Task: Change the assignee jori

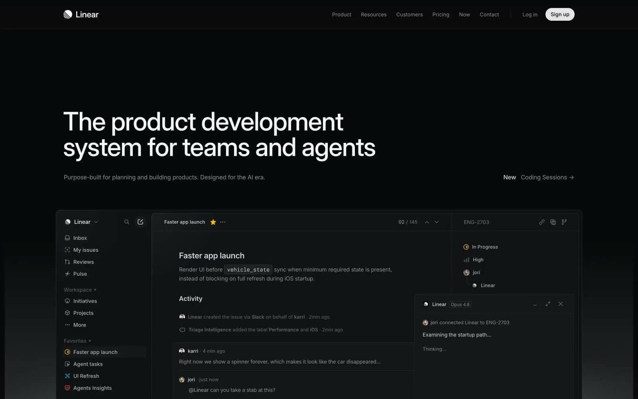Action: pos(472,273)
